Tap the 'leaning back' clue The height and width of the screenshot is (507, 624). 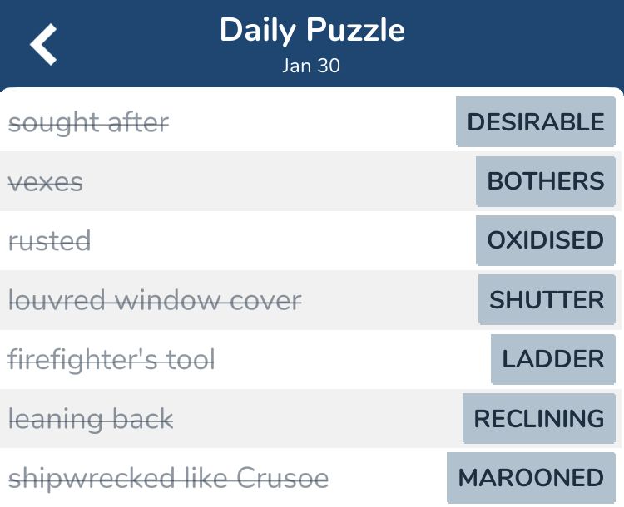(x=91, y=420)
